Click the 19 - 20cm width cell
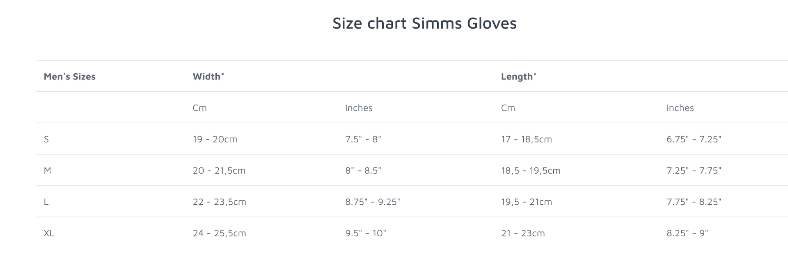Screen dimensions: 788x269 (x=215, y=139)
